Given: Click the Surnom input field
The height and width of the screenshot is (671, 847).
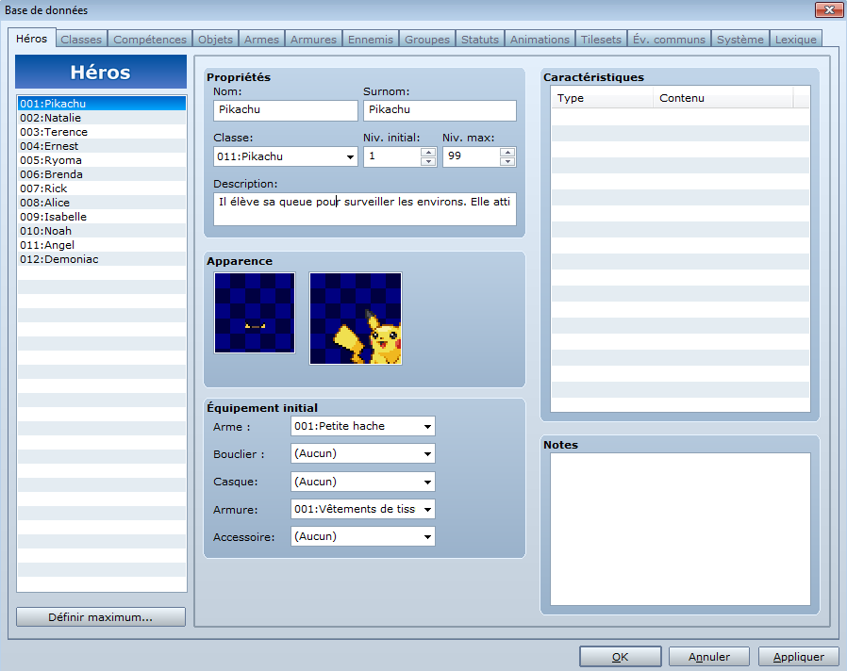Looking at the screenshot, I should click(x=440, y=110).
